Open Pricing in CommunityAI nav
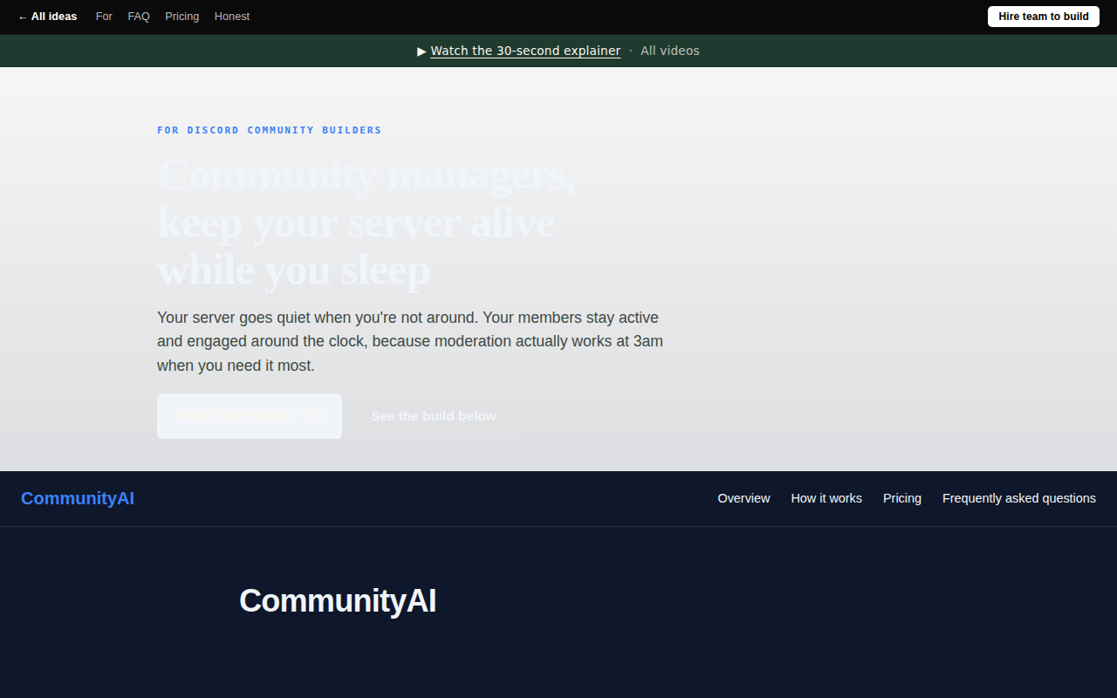 click(902, 498)
